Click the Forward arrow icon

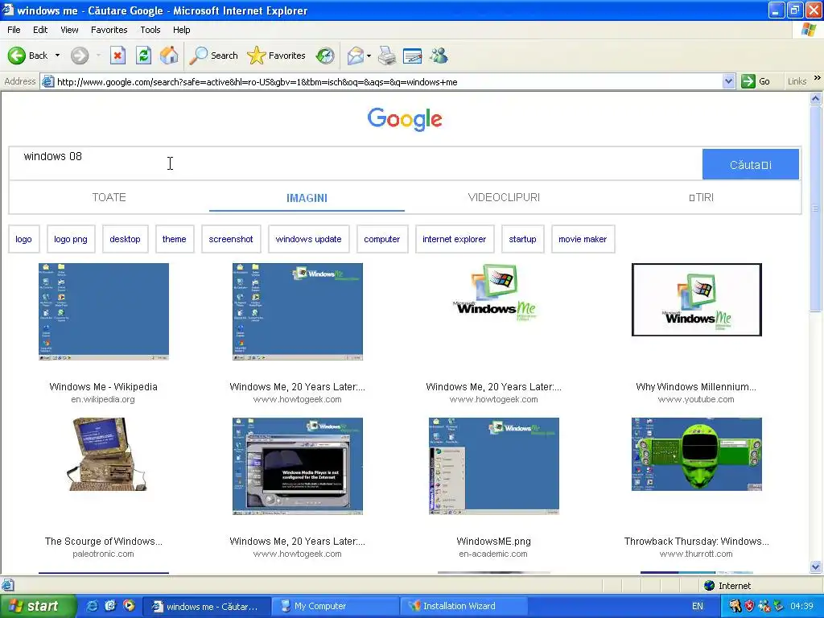point(80,56)
